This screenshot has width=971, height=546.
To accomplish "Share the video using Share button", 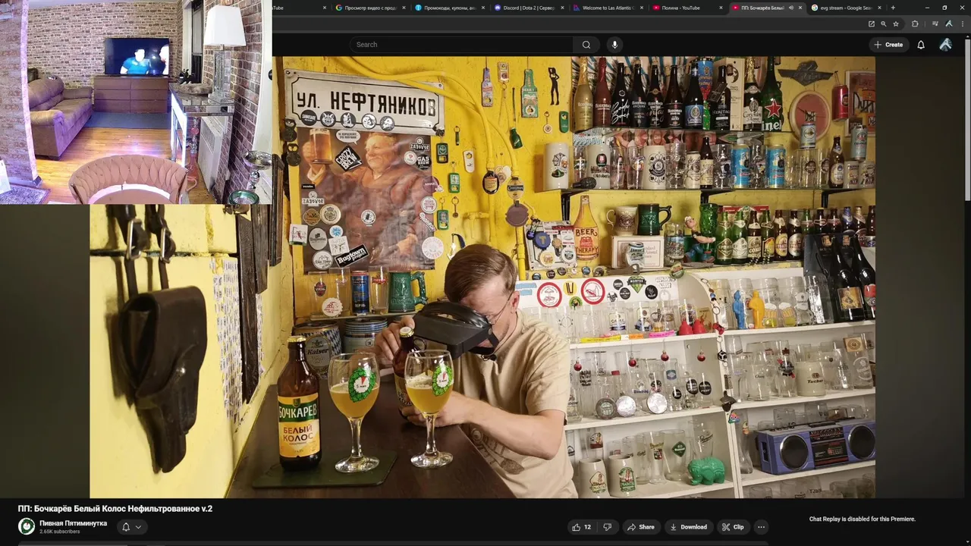I will [x=640, y=527].
